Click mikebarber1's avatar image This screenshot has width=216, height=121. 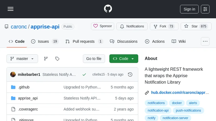tap(13, 74)
